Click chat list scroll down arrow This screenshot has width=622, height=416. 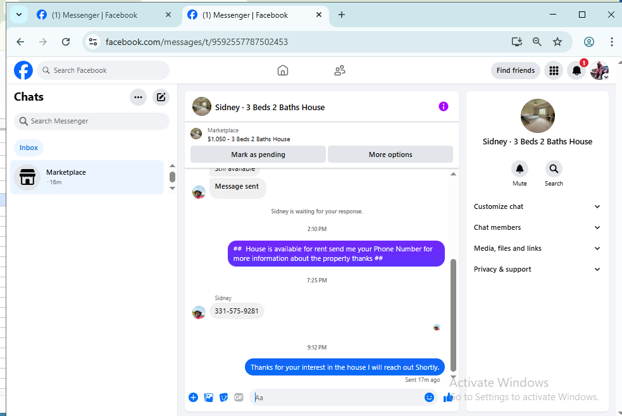[x=172, y=188]
